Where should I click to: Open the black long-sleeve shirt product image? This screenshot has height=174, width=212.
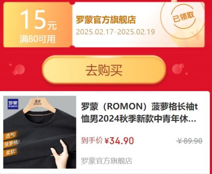(40, 132)
